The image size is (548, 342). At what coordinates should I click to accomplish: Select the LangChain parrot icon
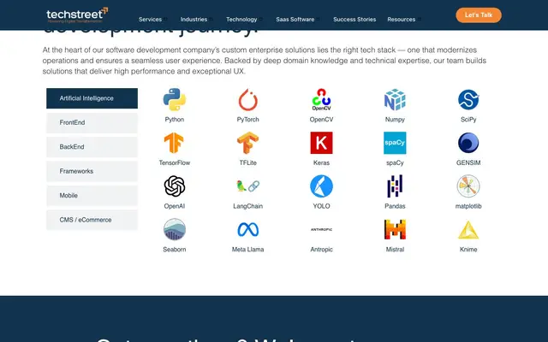[x=247, y=186]
